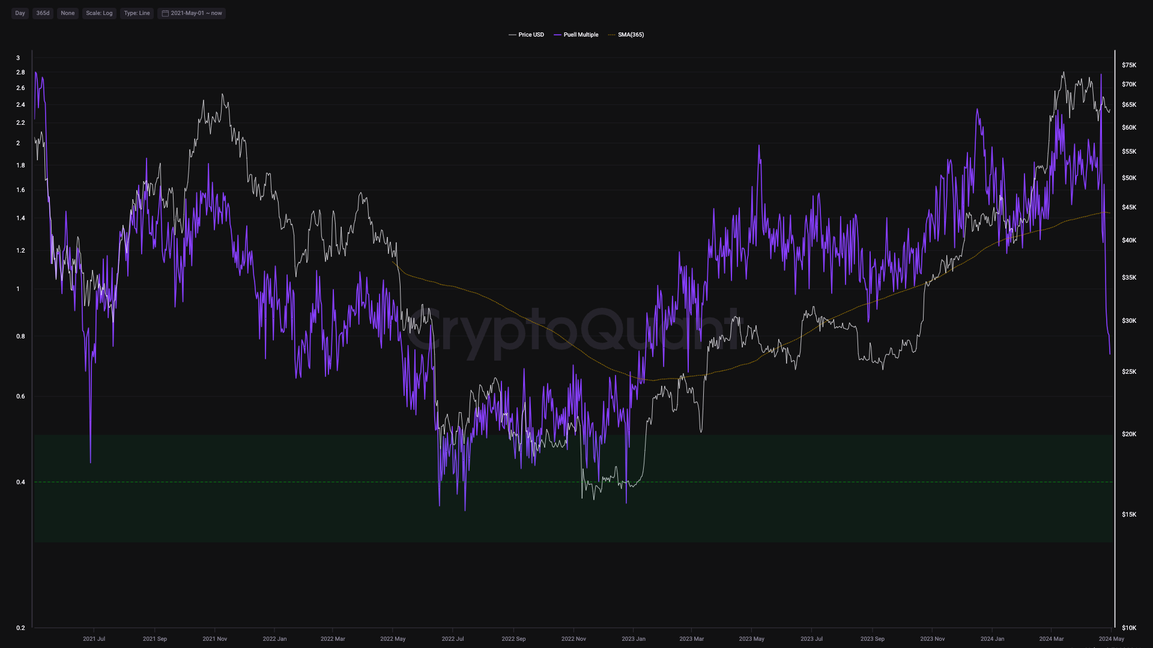Click the $10K price axis label
Viewport: 1153px width, 648px height.
[x=1129, y=628]
